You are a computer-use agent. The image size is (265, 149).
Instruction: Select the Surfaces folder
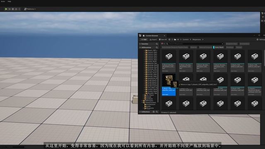pyautogui.click(x=149, y=99)
